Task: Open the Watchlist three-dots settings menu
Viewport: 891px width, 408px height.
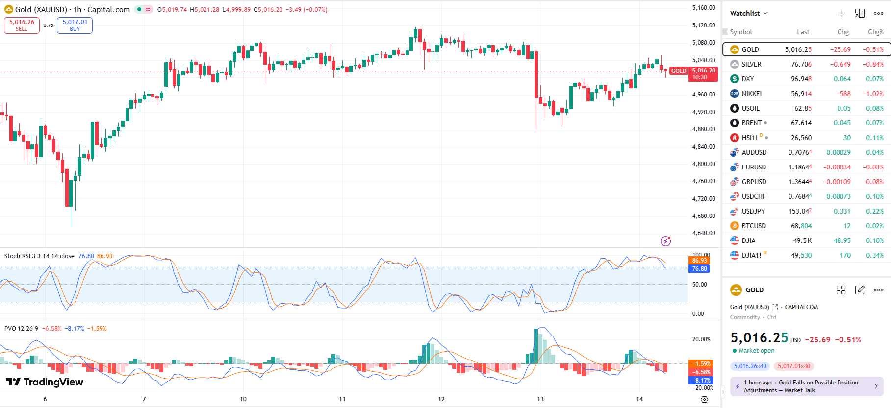Action: [x=878, y=13]
